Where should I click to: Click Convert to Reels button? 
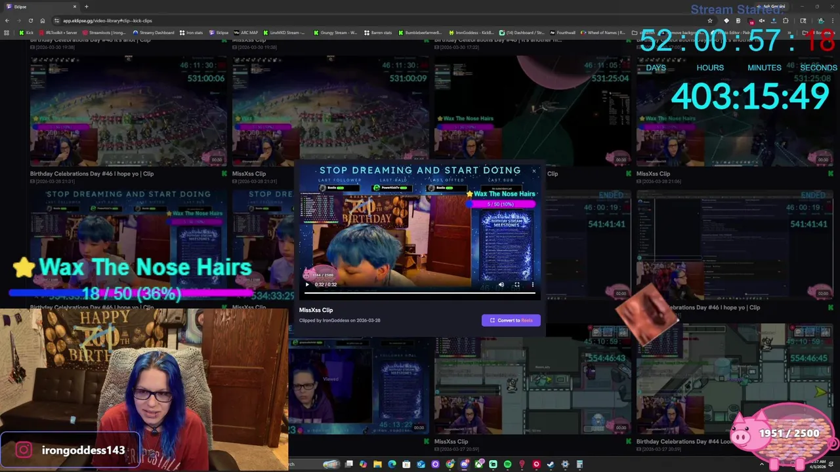(511, 320)
